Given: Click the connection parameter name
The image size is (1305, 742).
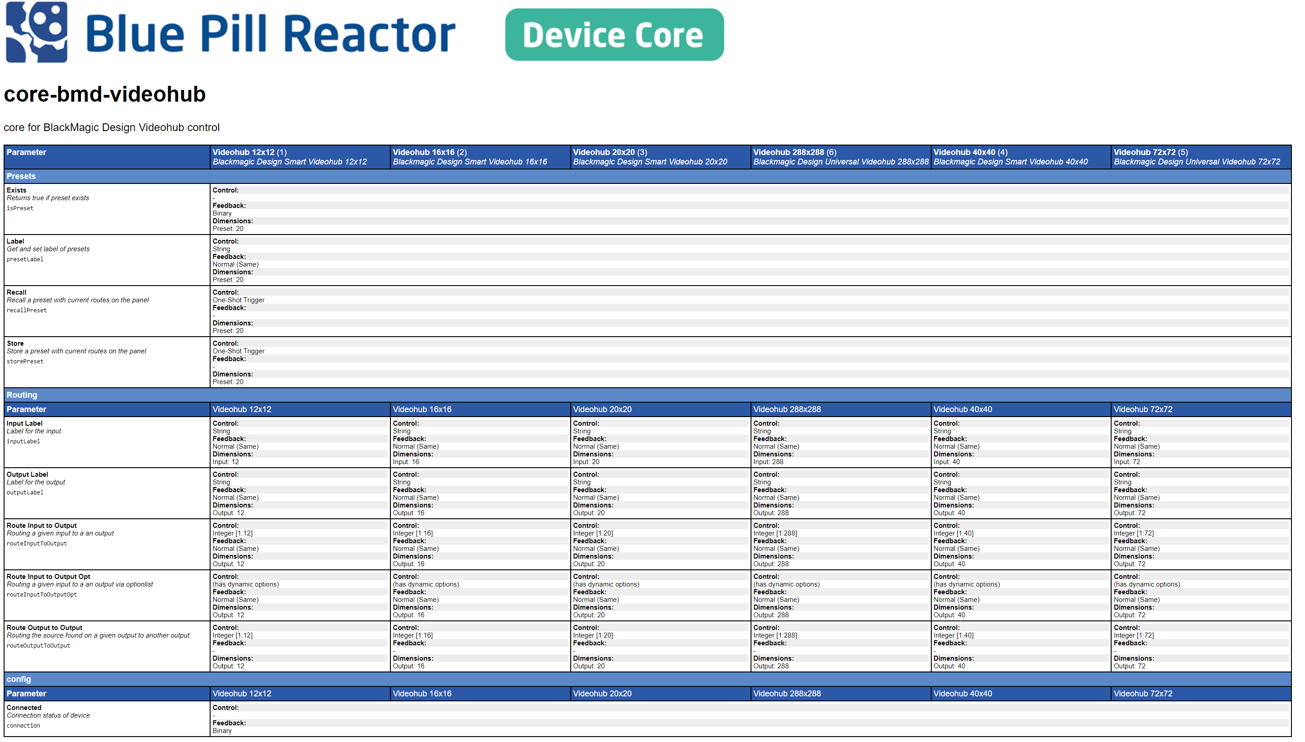Looking at the screenshot, I should [x=23, y=726].
